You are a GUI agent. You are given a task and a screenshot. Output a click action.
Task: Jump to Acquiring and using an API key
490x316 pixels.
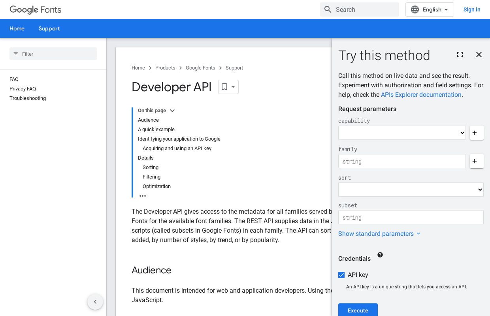point(177,149)
